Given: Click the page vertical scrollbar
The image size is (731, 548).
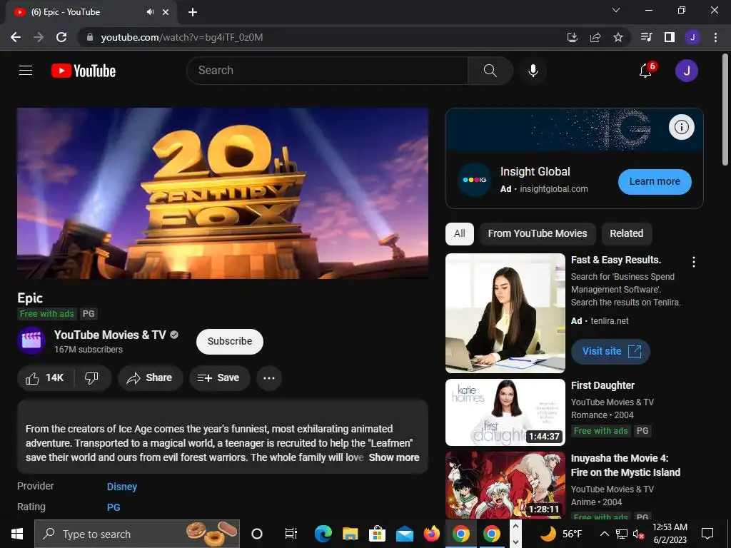Looking at the screenshot, I should click(x=726, y=109).
